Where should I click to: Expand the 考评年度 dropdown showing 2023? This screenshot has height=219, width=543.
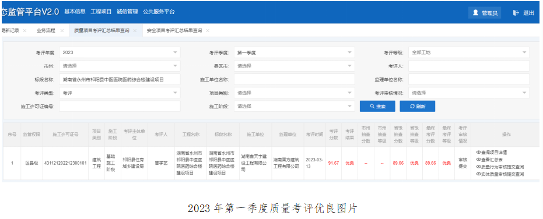click(x=120, y=52)
